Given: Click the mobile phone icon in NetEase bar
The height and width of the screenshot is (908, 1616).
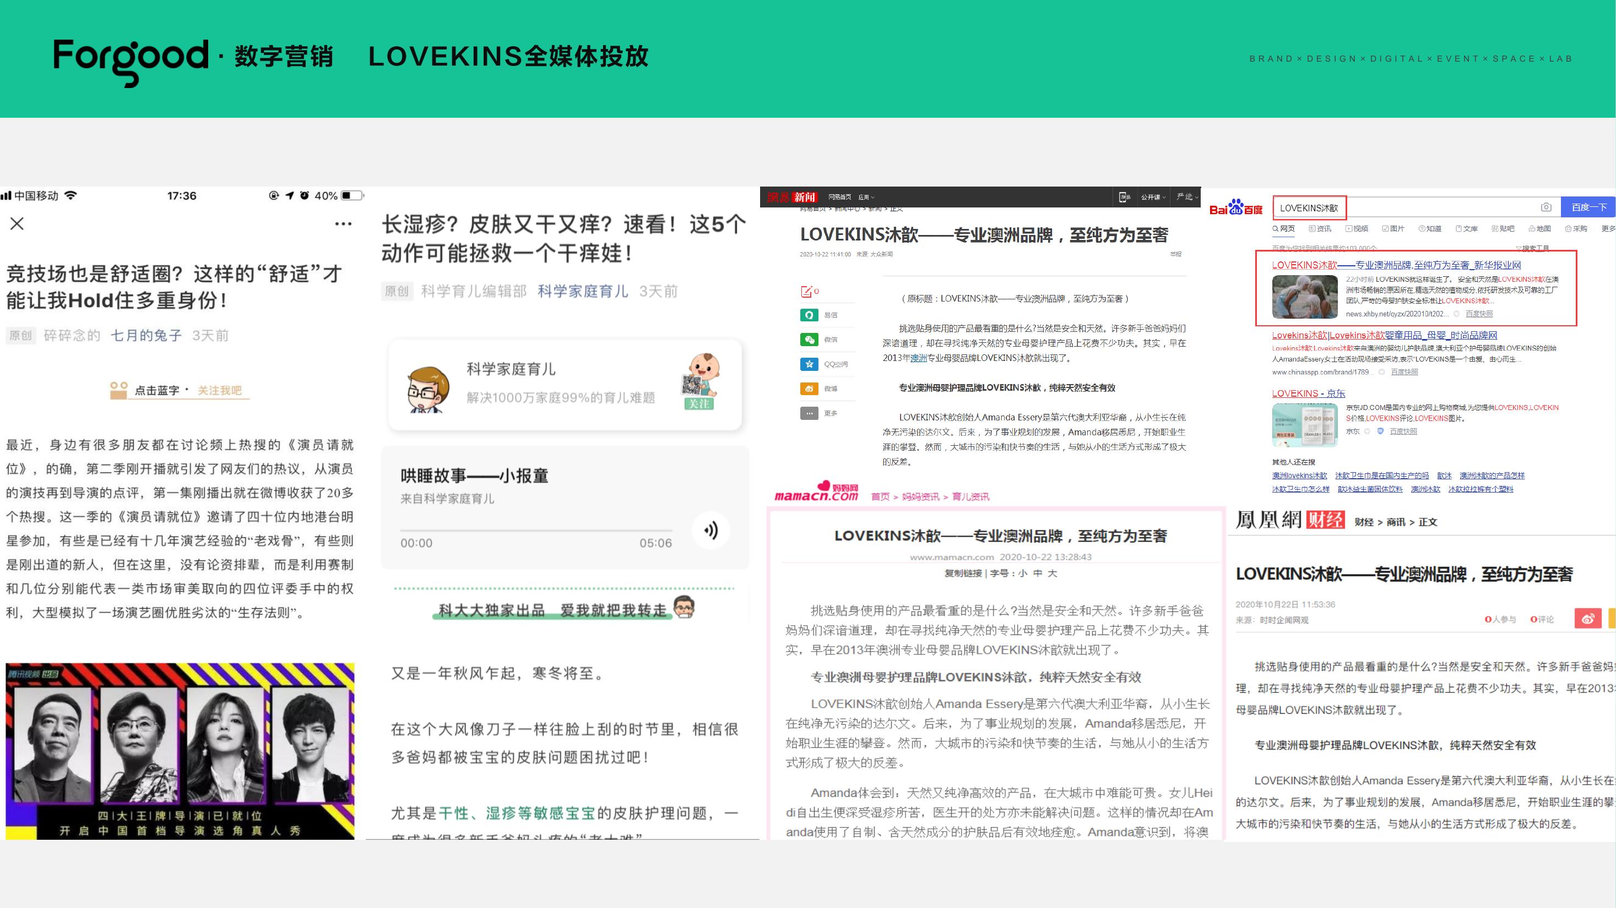Looking at the screenshot, I should [1124, 198].
